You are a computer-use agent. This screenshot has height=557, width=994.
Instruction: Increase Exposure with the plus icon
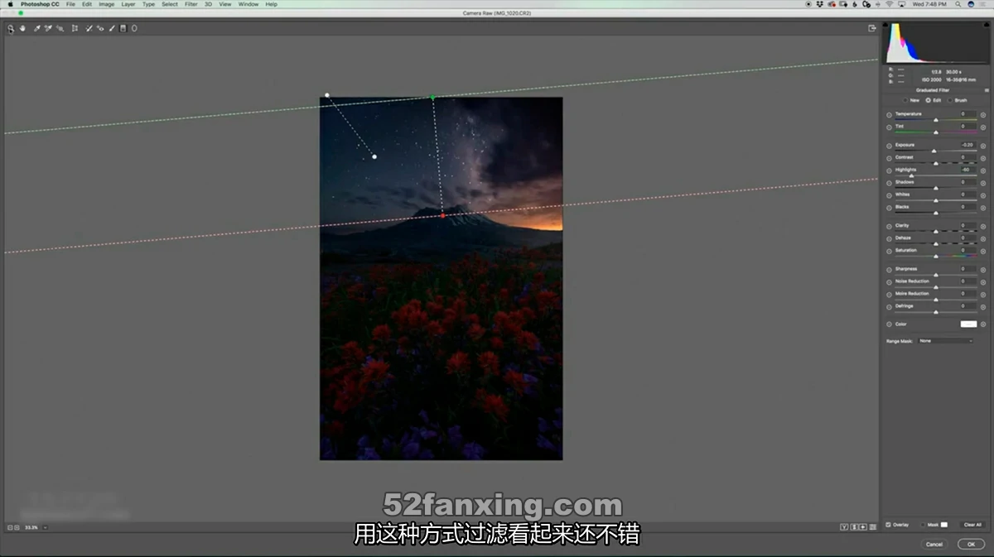983,146
